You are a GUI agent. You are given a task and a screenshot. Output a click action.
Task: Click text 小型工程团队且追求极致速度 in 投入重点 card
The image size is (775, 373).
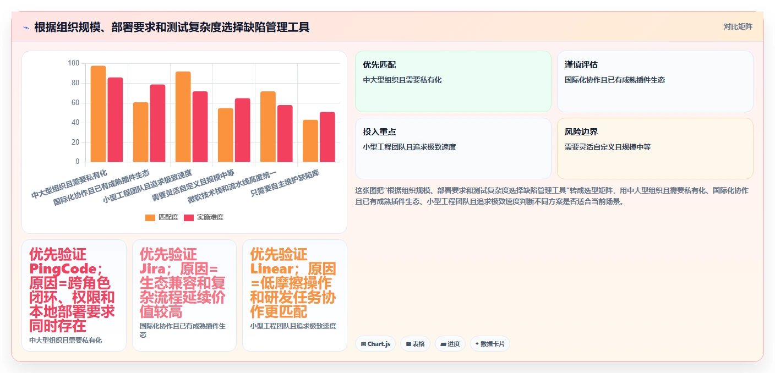coord(410,147)
